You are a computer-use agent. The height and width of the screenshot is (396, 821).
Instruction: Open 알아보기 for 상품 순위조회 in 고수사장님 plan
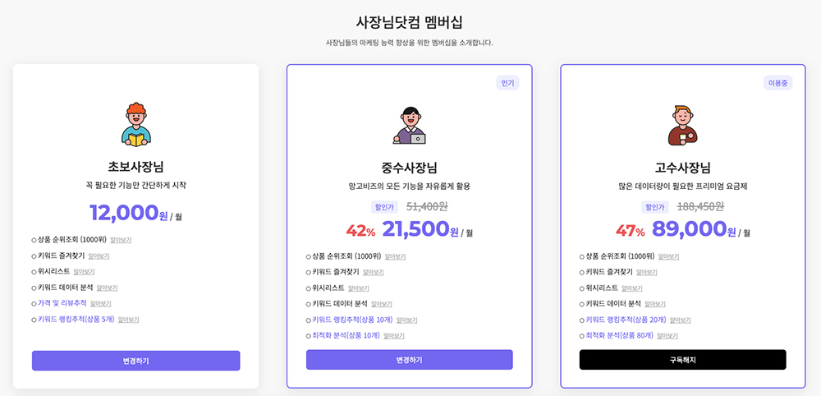click(x=668, y=256)
